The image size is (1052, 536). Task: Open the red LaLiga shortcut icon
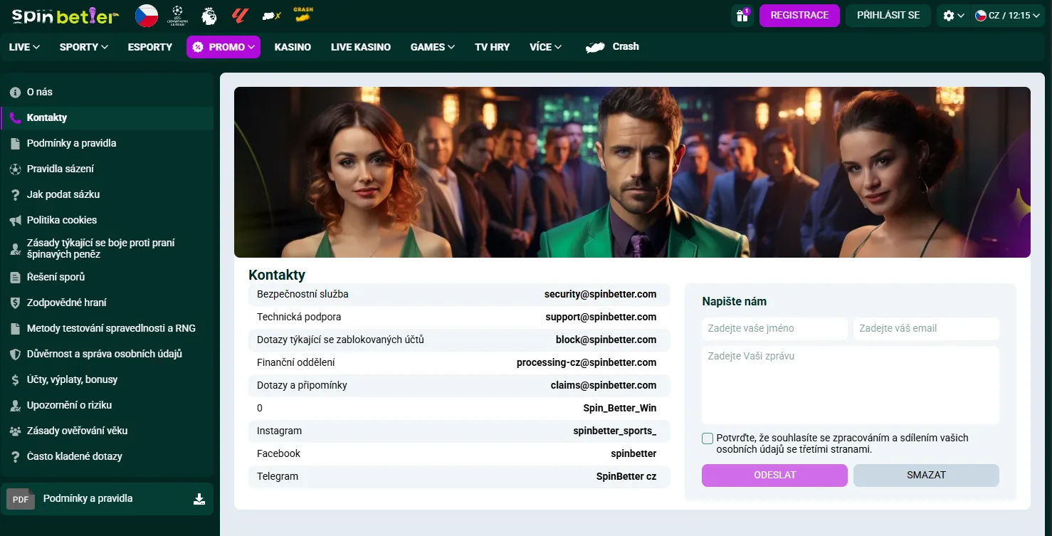pos(240,16)
